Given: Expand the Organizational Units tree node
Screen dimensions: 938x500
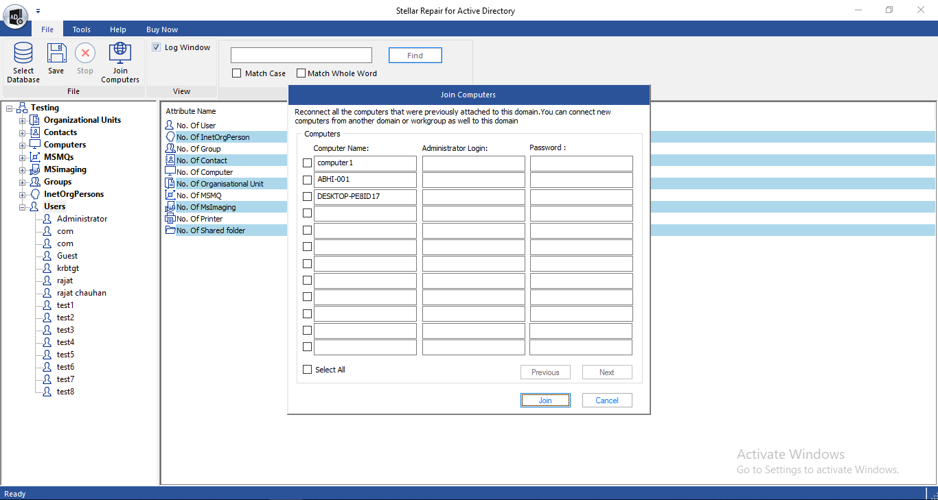Looking at the screenshot, I should (x=22, y=121).
